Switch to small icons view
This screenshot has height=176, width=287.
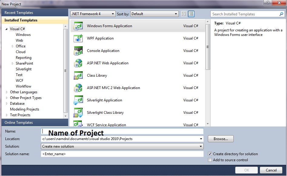[x=184, y=14]
